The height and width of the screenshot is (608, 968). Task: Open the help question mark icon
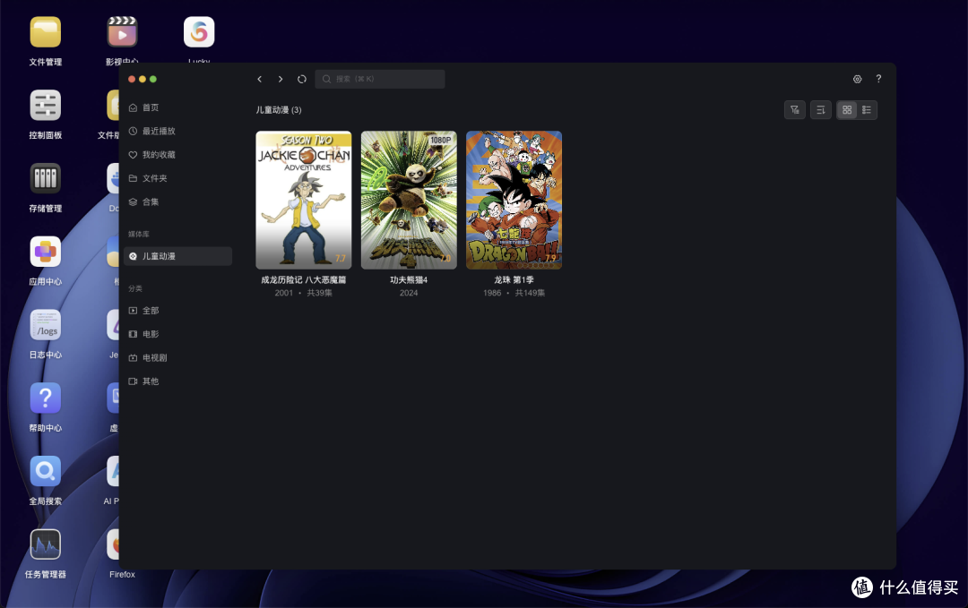click(x=878, y=79)
